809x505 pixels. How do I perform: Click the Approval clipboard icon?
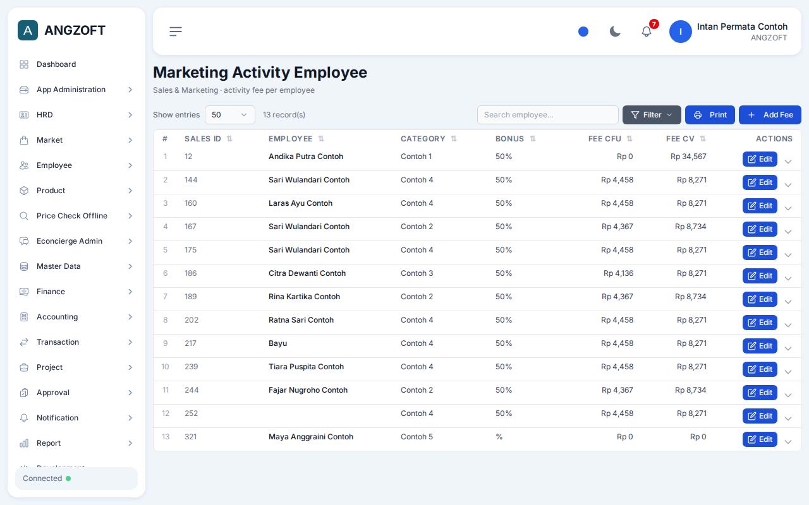[24, 393]
